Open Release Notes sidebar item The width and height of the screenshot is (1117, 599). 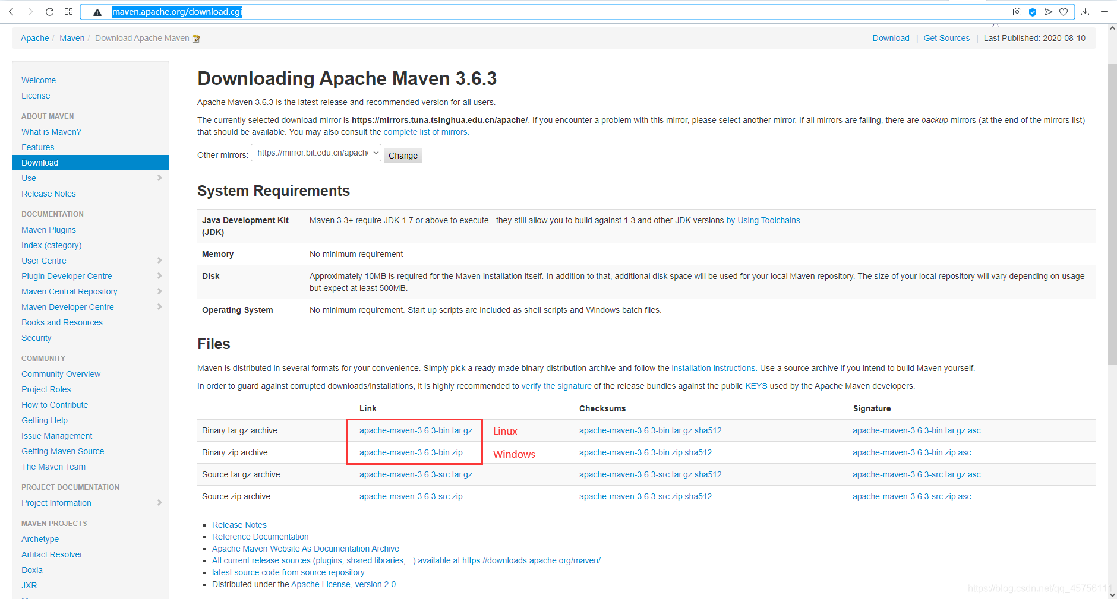point(49,194)
